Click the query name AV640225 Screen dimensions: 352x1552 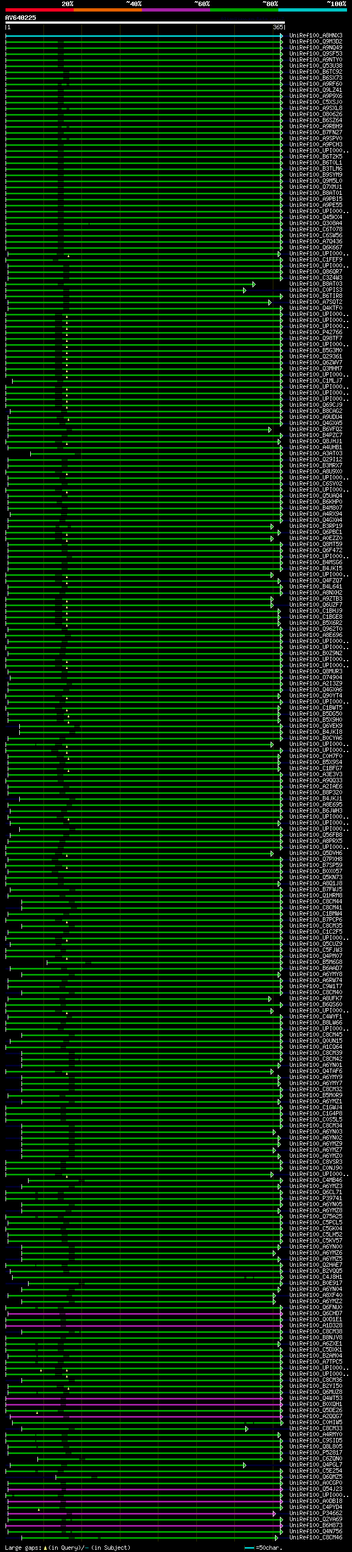20,18
